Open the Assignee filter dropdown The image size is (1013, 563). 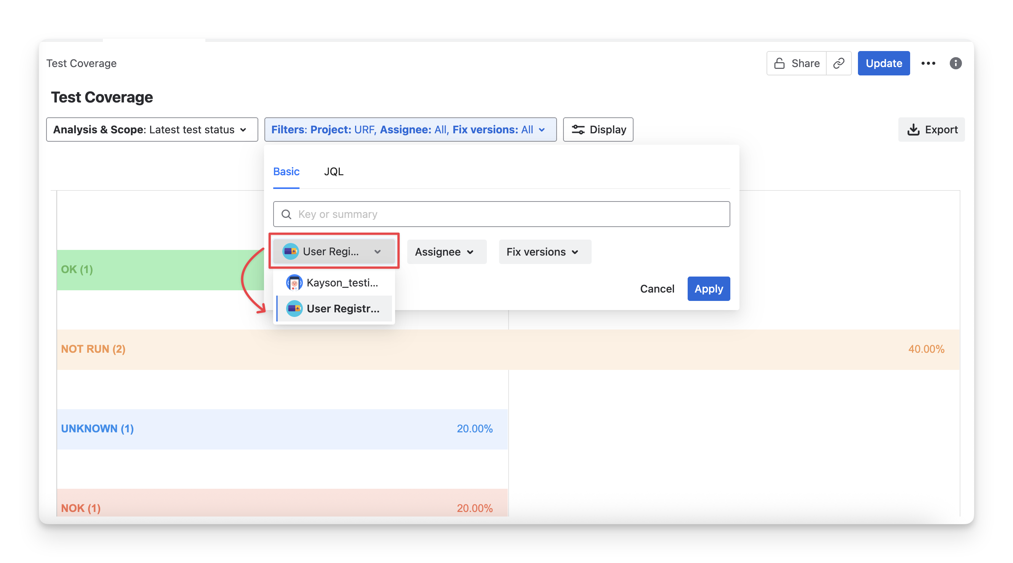[446, 252]
